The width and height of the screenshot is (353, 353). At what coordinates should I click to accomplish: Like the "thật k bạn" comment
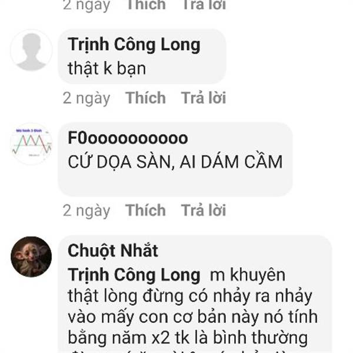[145, 98]
